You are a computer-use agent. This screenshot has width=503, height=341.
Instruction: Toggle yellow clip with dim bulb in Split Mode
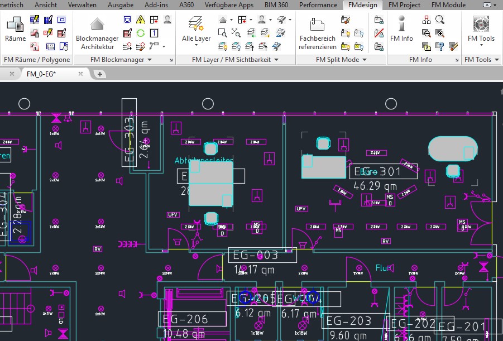click(358, 46)
